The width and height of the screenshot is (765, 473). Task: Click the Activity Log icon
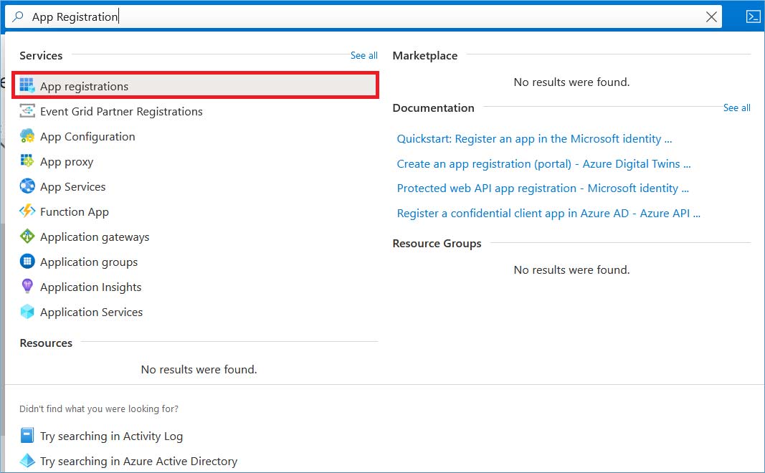pyautogui.click(x=27, y=435)
